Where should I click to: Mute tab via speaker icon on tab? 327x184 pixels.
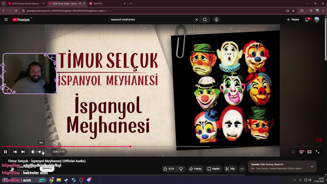click(80, 4)
